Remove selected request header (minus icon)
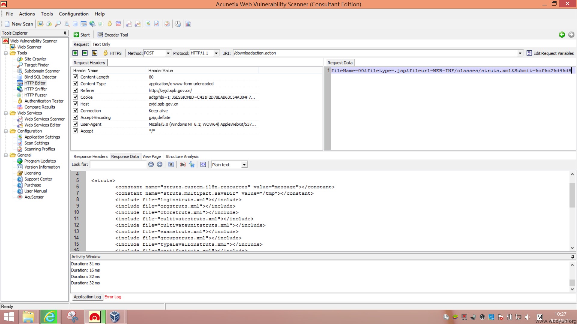 (85, 53)
